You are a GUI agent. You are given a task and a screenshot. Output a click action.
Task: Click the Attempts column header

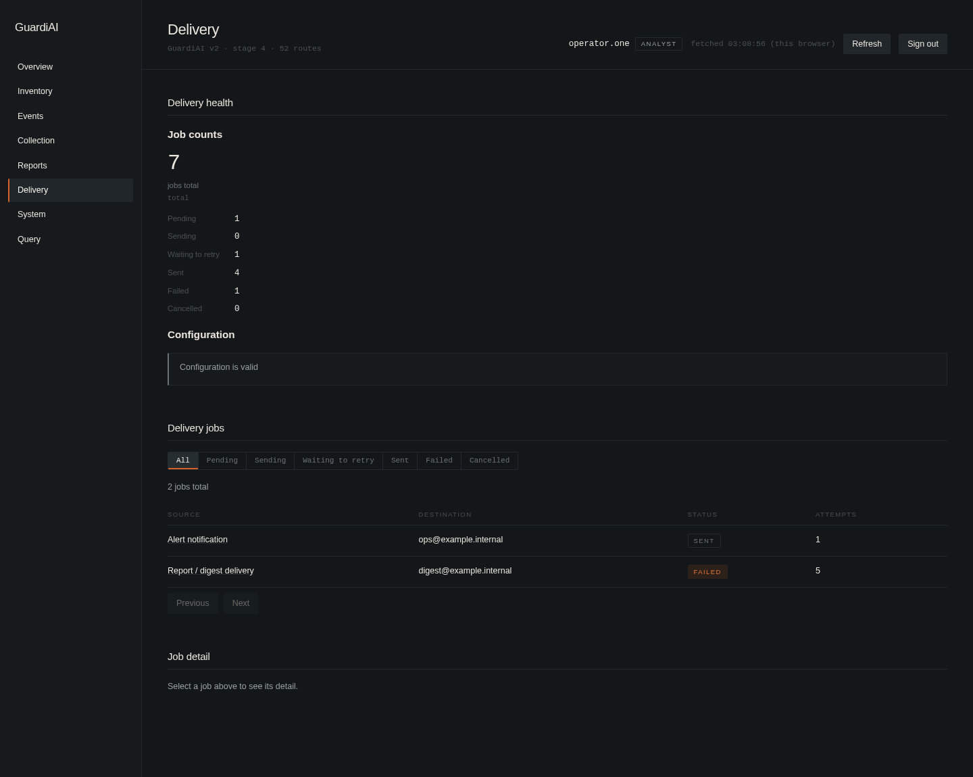click(x=836, y=515)
